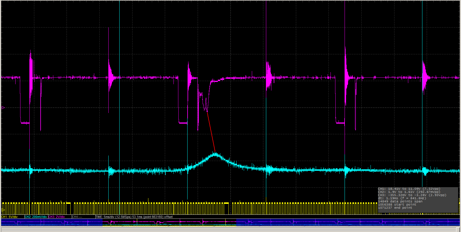
Task: Click the bottom horizontal scrollbar track
Action: pos(229,229)
